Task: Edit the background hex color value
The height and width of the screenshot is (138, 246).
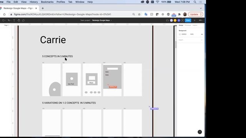Action: coord(184,34)
